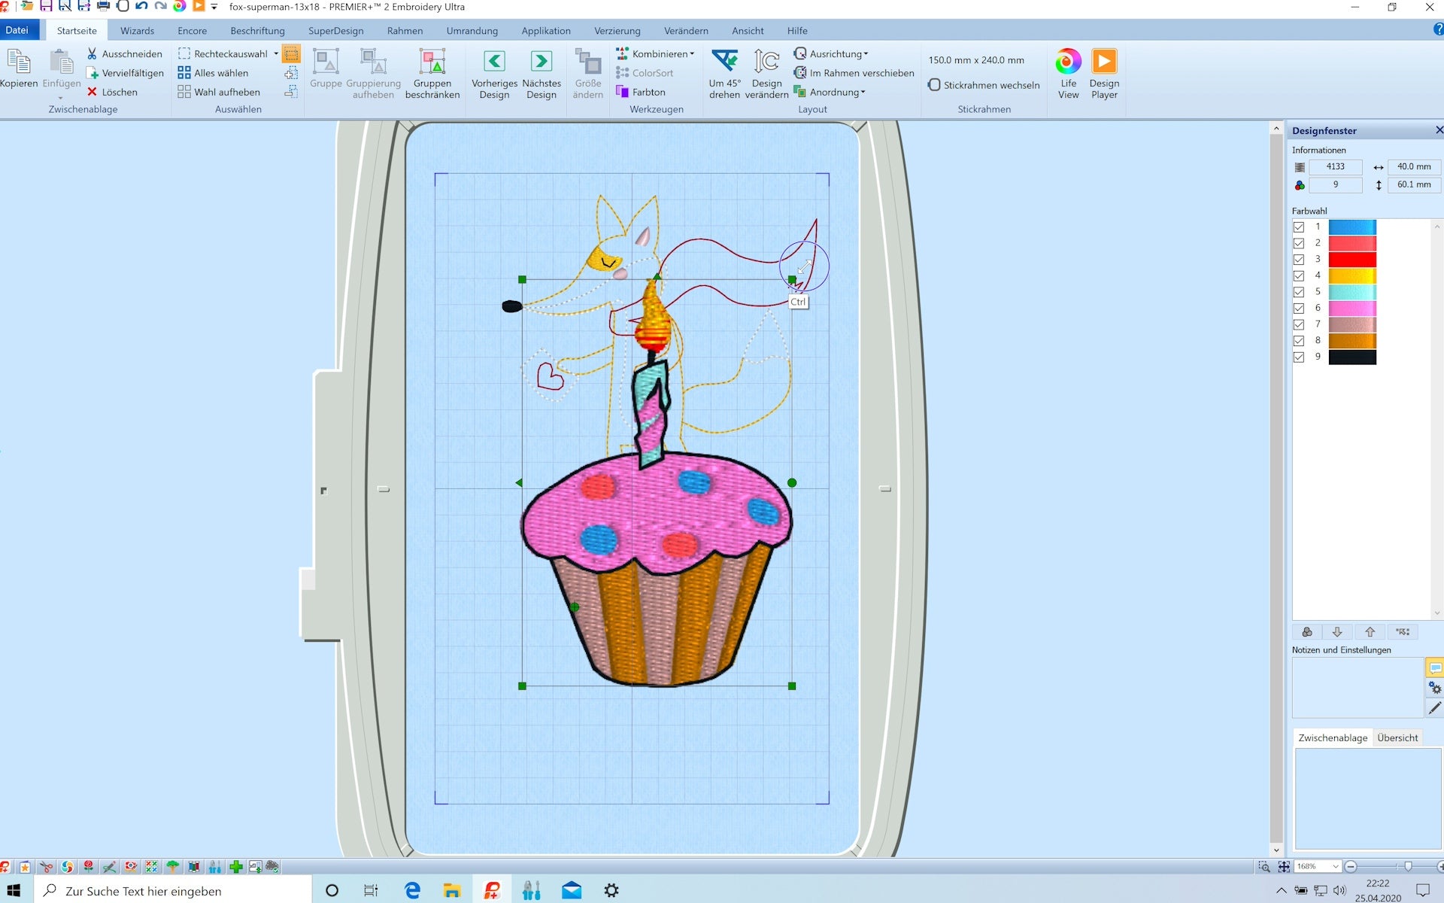This screenshot has height=903, width=1444.
Task: Switch to Übersicht tab
Action: tap(1397, 737)
